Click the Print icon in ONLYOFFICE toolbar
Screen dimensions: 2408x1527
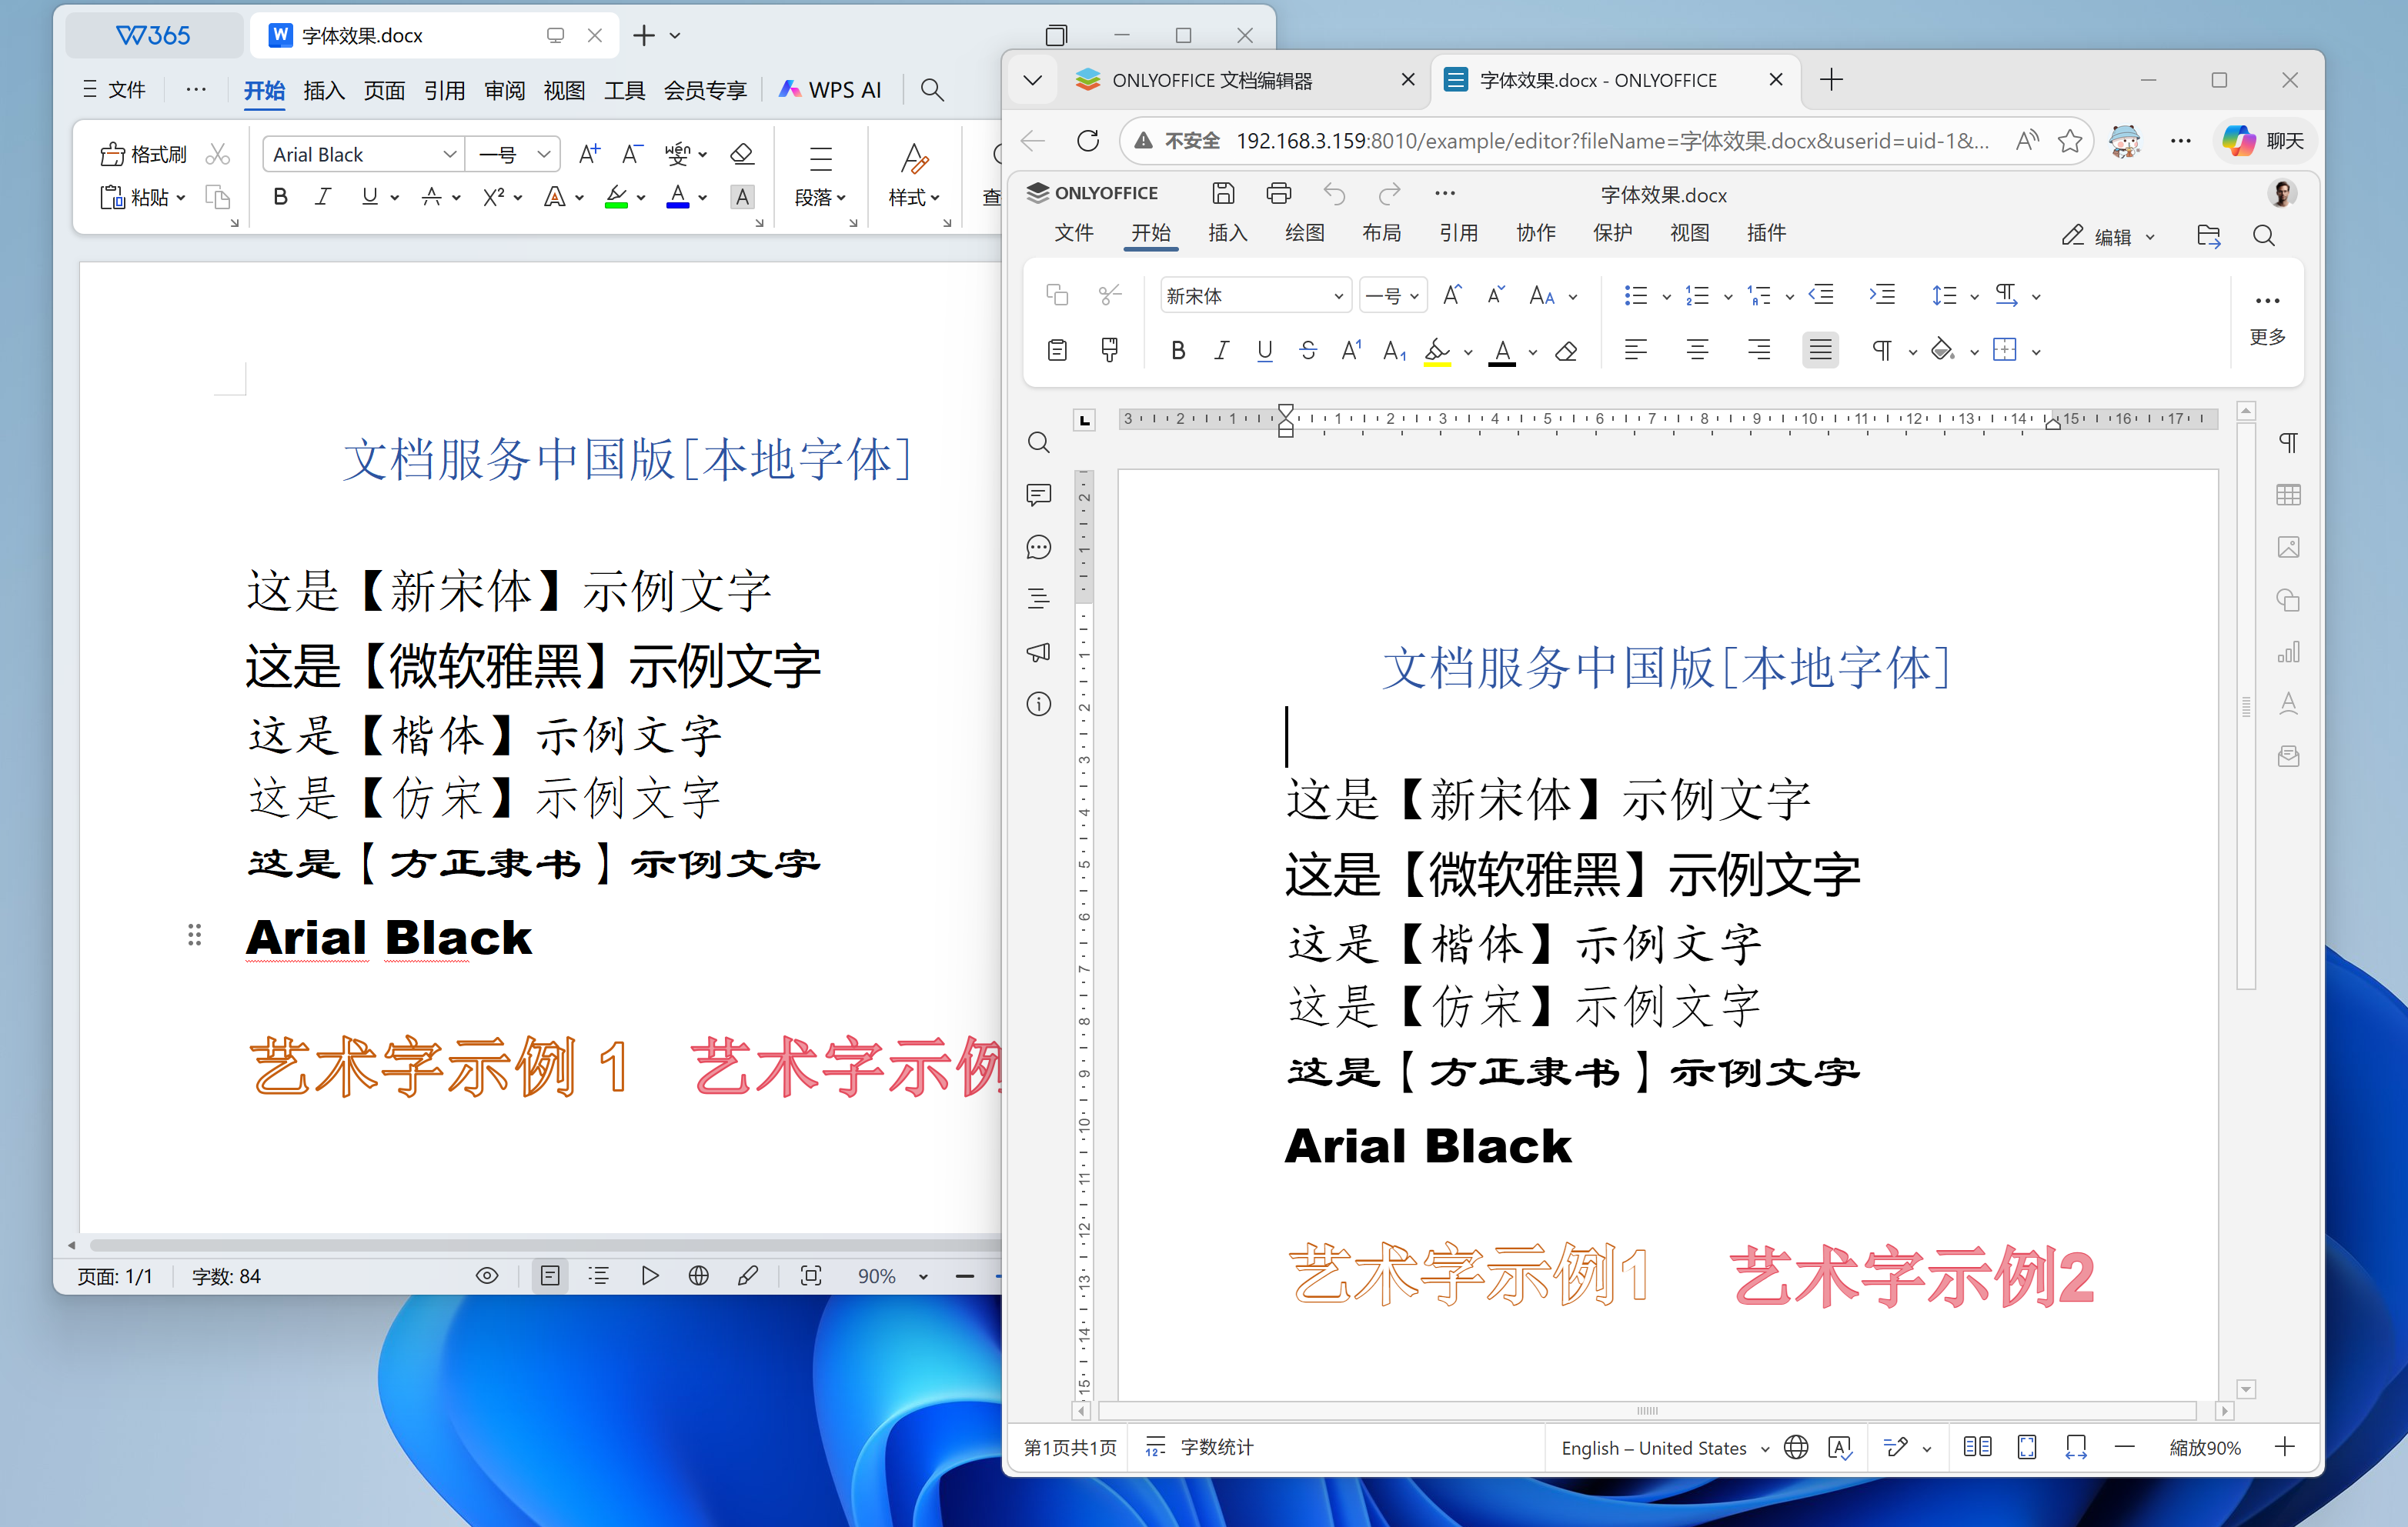click(1279, 193)
